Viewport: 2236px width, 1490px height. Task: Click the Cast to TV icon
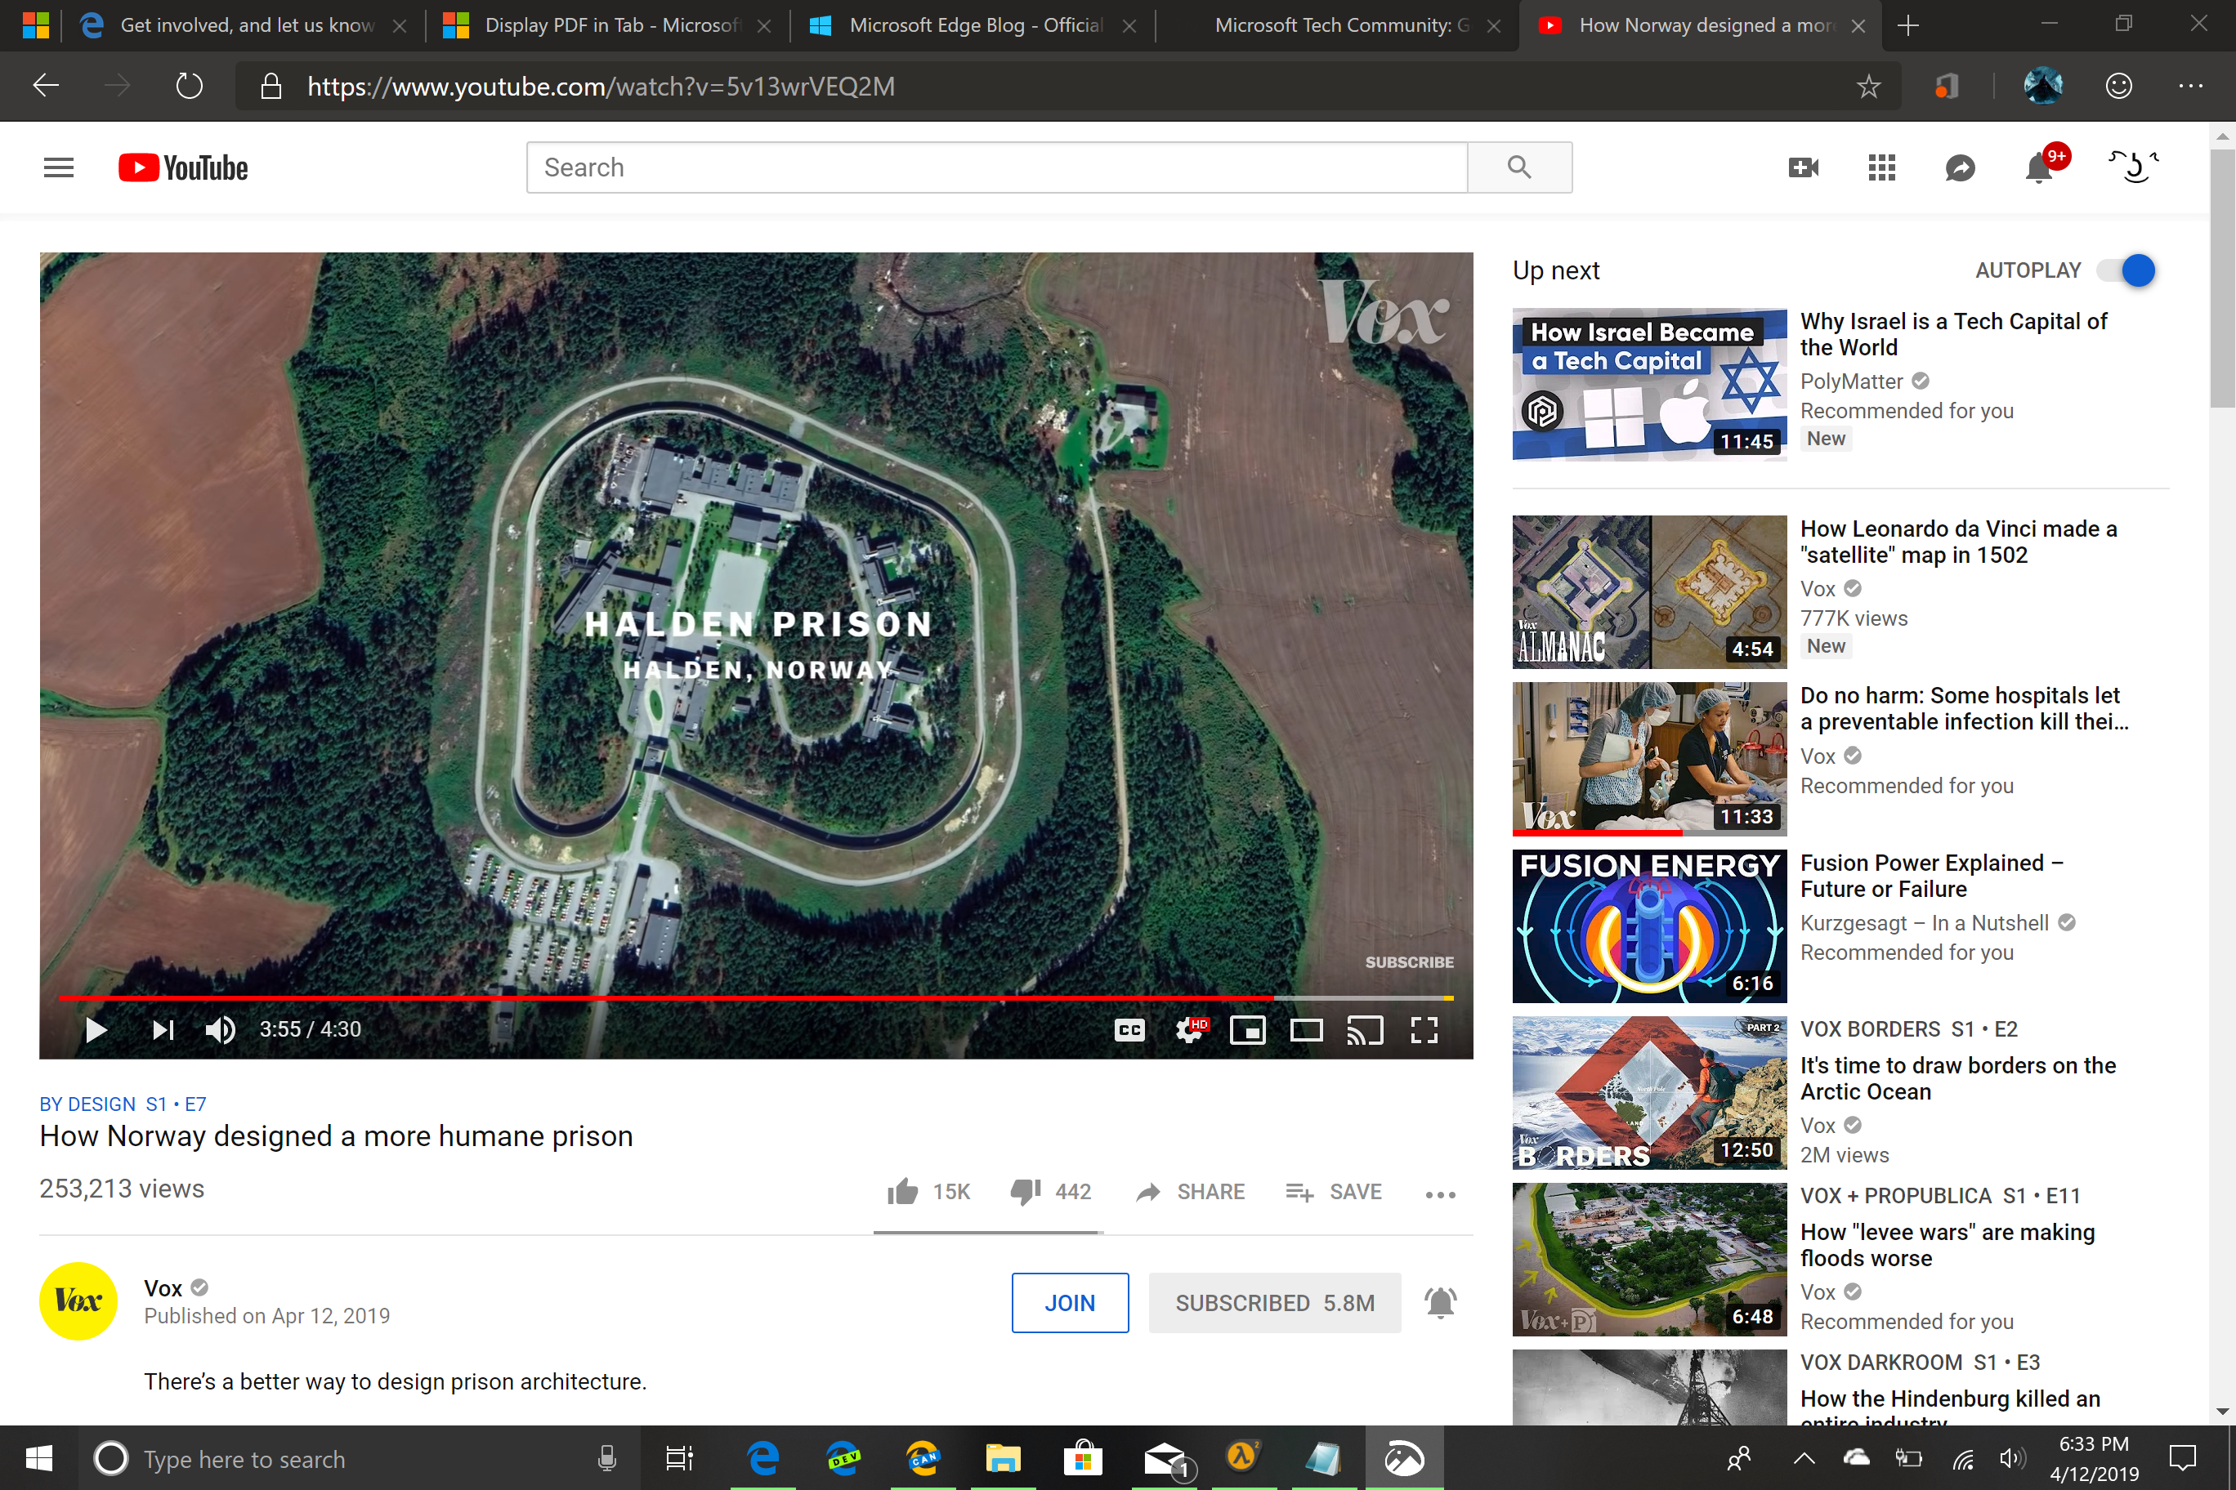coord(1364,1030)
